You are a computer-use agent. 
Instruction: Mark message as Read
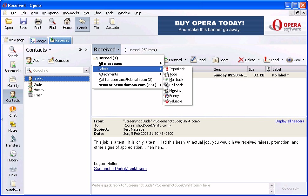click(x=198, y=60)
